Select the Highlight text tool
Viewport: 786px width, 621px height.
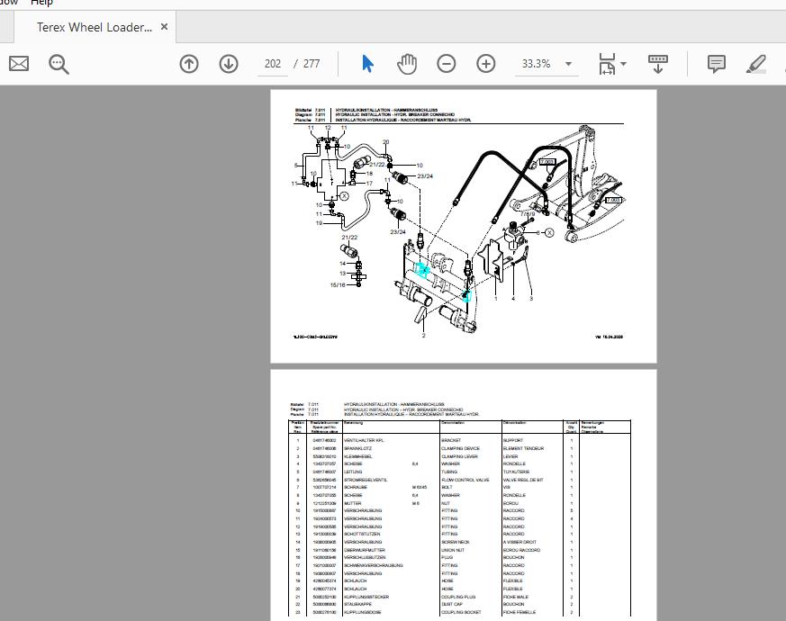point(756,64)
